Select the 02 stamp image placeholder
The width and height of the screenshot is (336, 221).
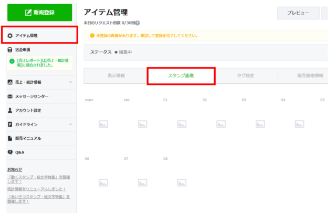point(221,124)
